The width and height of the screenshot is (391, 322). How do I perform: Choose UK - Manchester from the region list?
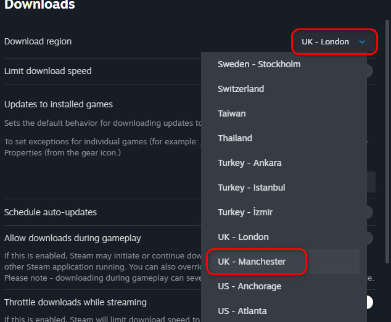point(252,262)
